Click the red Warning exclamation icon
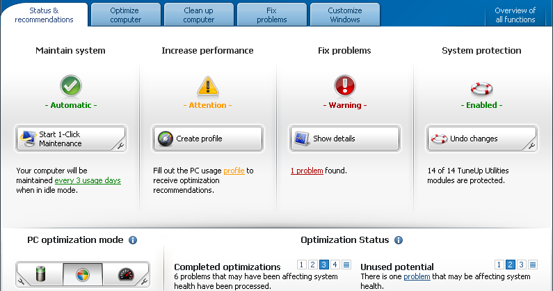553x291 pixels. (x=345, y=86)
